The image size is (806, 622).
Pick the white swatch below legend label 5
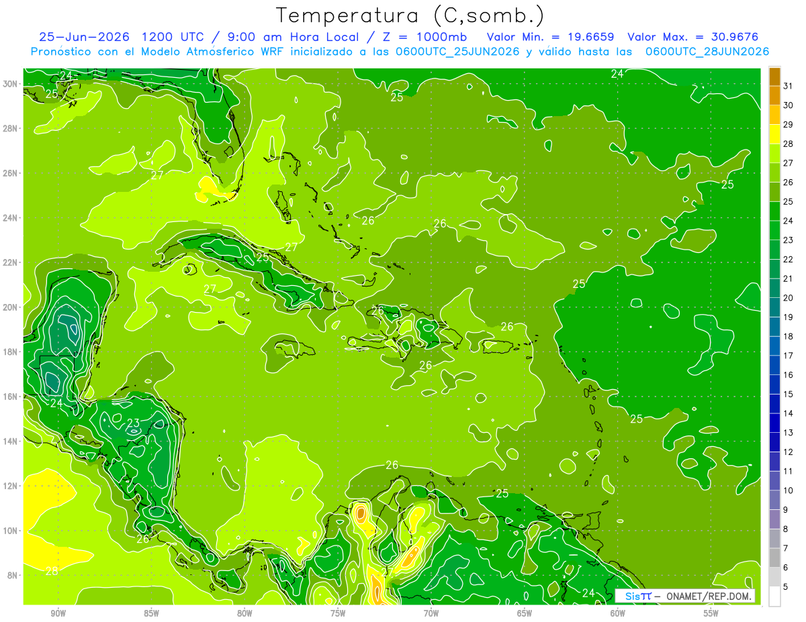(x=774, y=596)
